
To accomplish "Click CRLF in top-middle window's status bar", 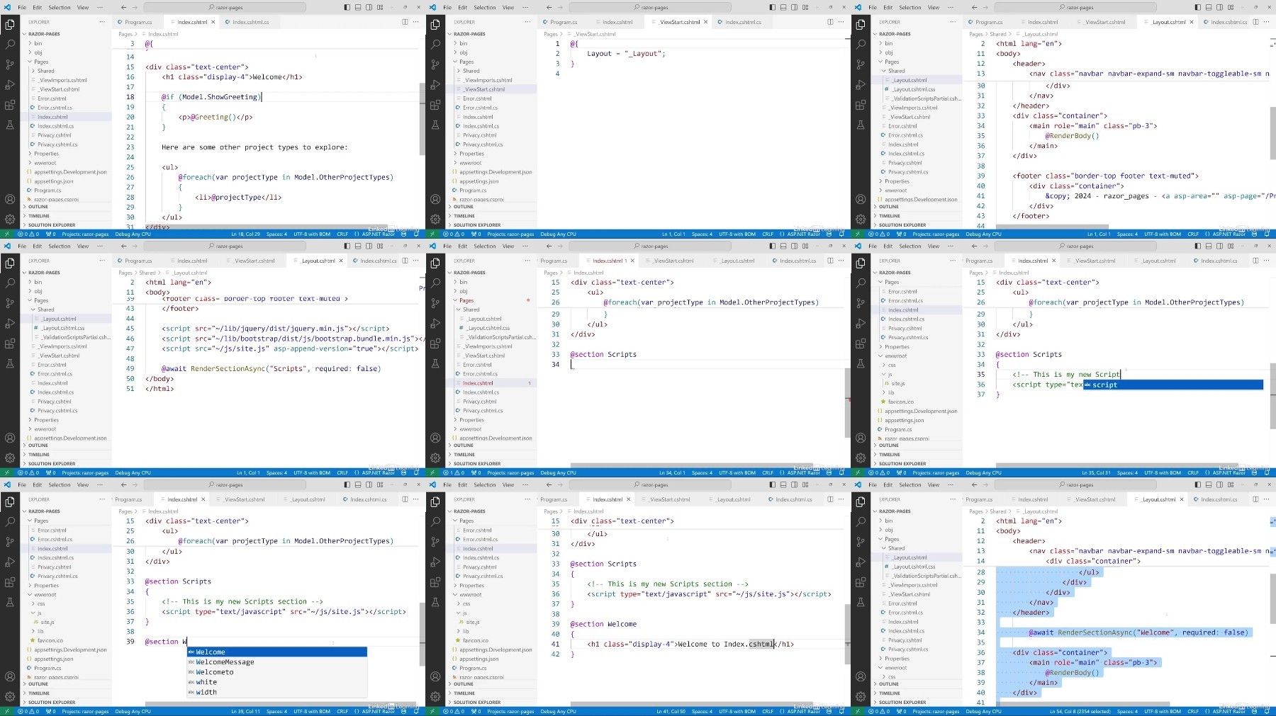I will pyautogui.click(x=768, y=234).
